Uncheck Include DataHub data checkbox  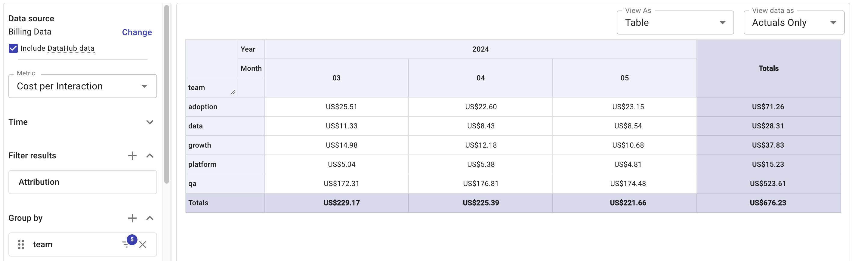(13, 48)
